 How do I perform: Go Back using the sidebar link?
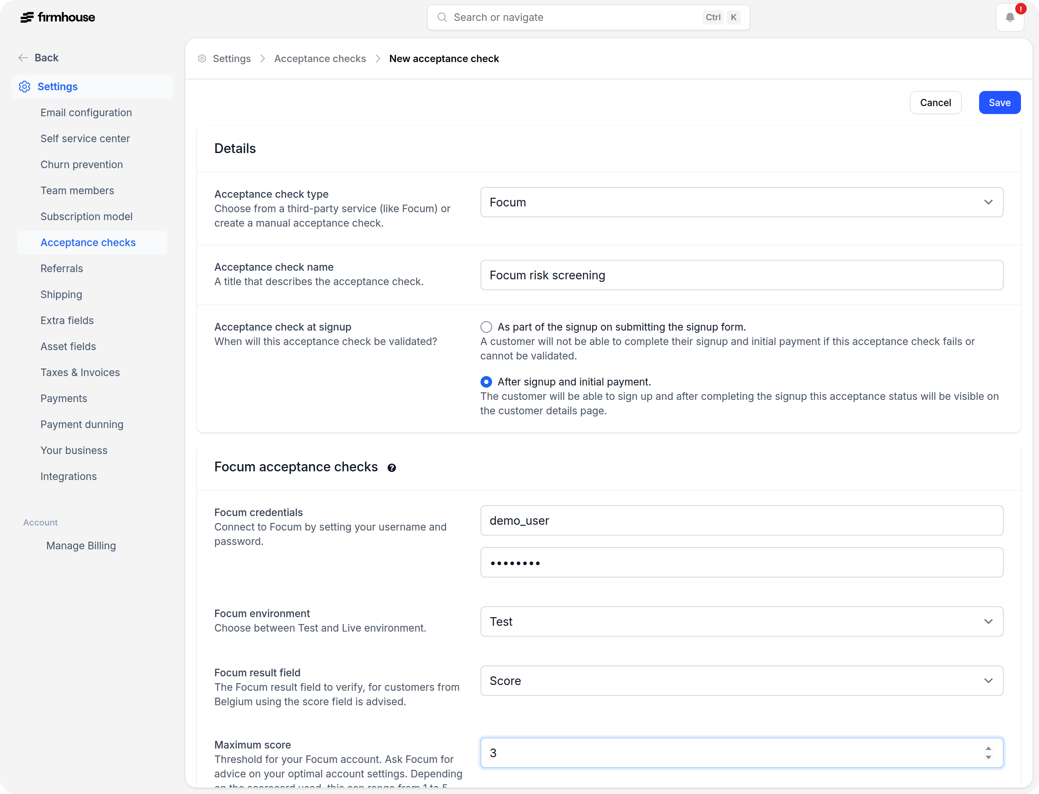point(38,58)
